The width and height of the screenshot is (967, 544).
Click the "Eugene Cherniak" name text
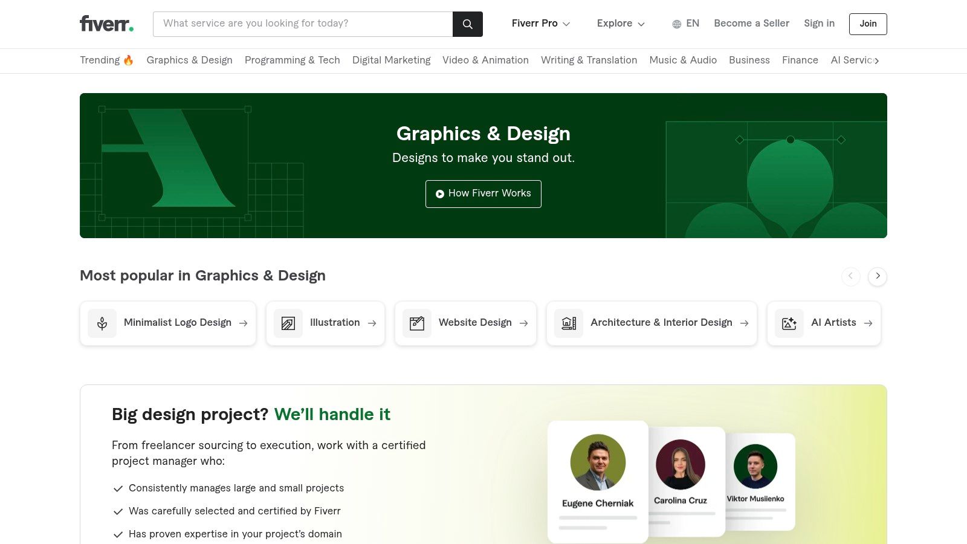(598, 504)
